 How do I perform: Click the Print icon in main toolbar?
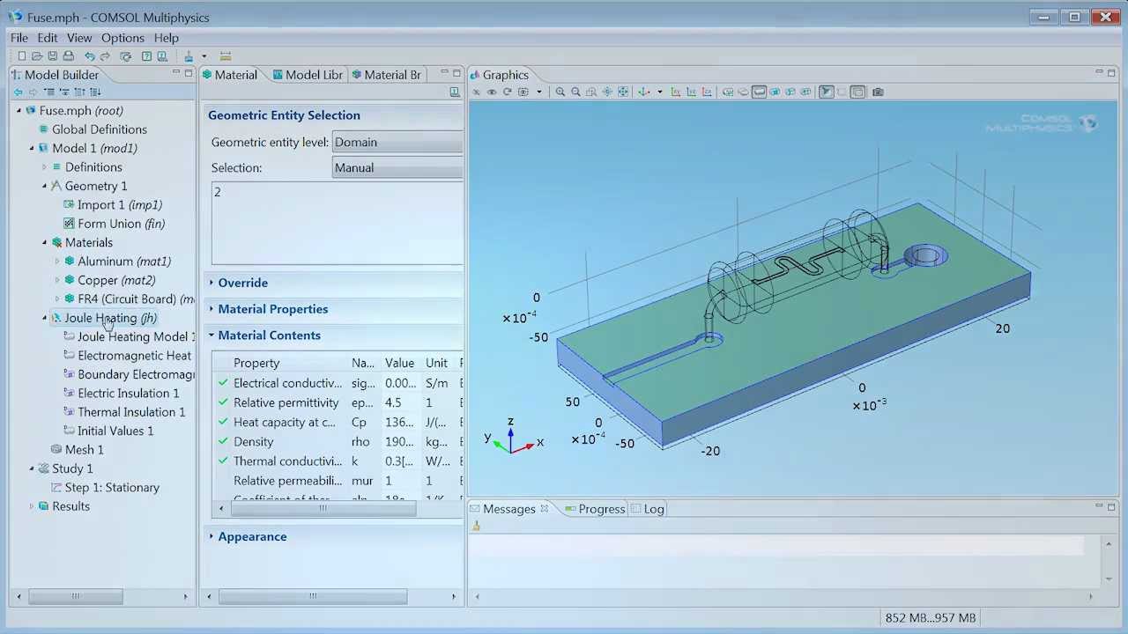pyautogui.click(x=68, y=56)
